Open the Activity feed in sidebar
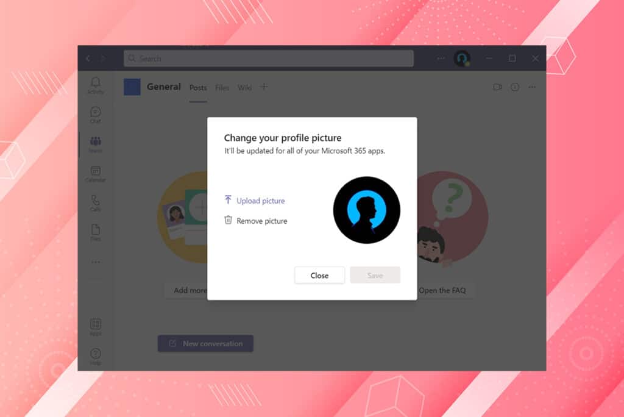624x417 pixels. point(96,85)
